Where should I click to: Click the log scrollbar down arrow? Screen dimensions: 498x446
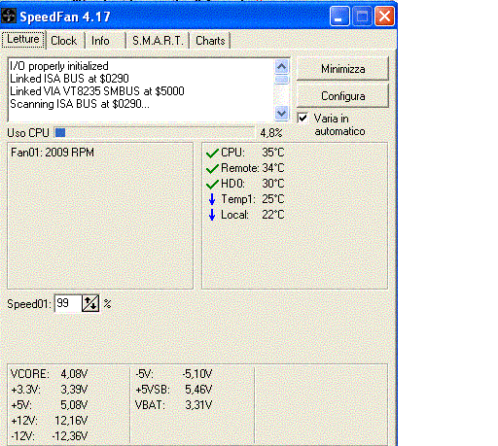tap(281, 114)
